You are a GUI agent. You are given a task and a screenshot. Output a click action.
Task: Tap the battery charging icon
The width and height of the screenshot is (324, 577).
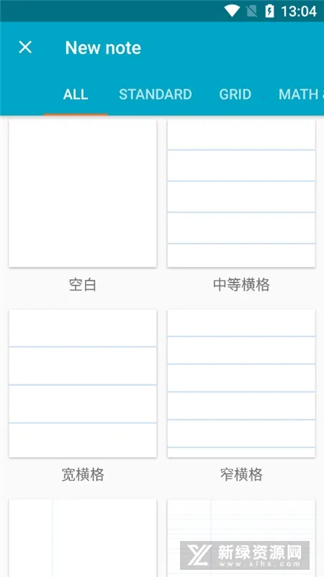(x=269, y=11)
